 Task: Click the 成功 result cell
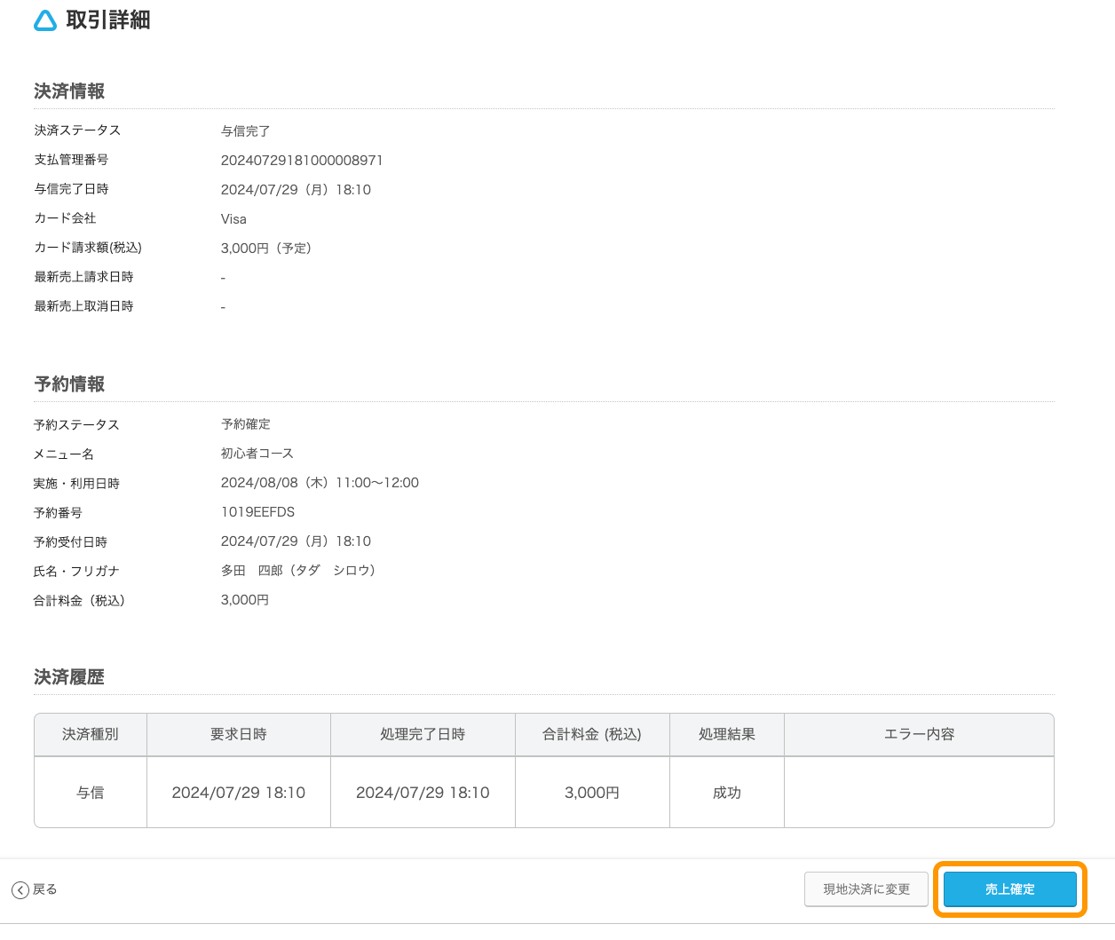click(x=727, y=793)
